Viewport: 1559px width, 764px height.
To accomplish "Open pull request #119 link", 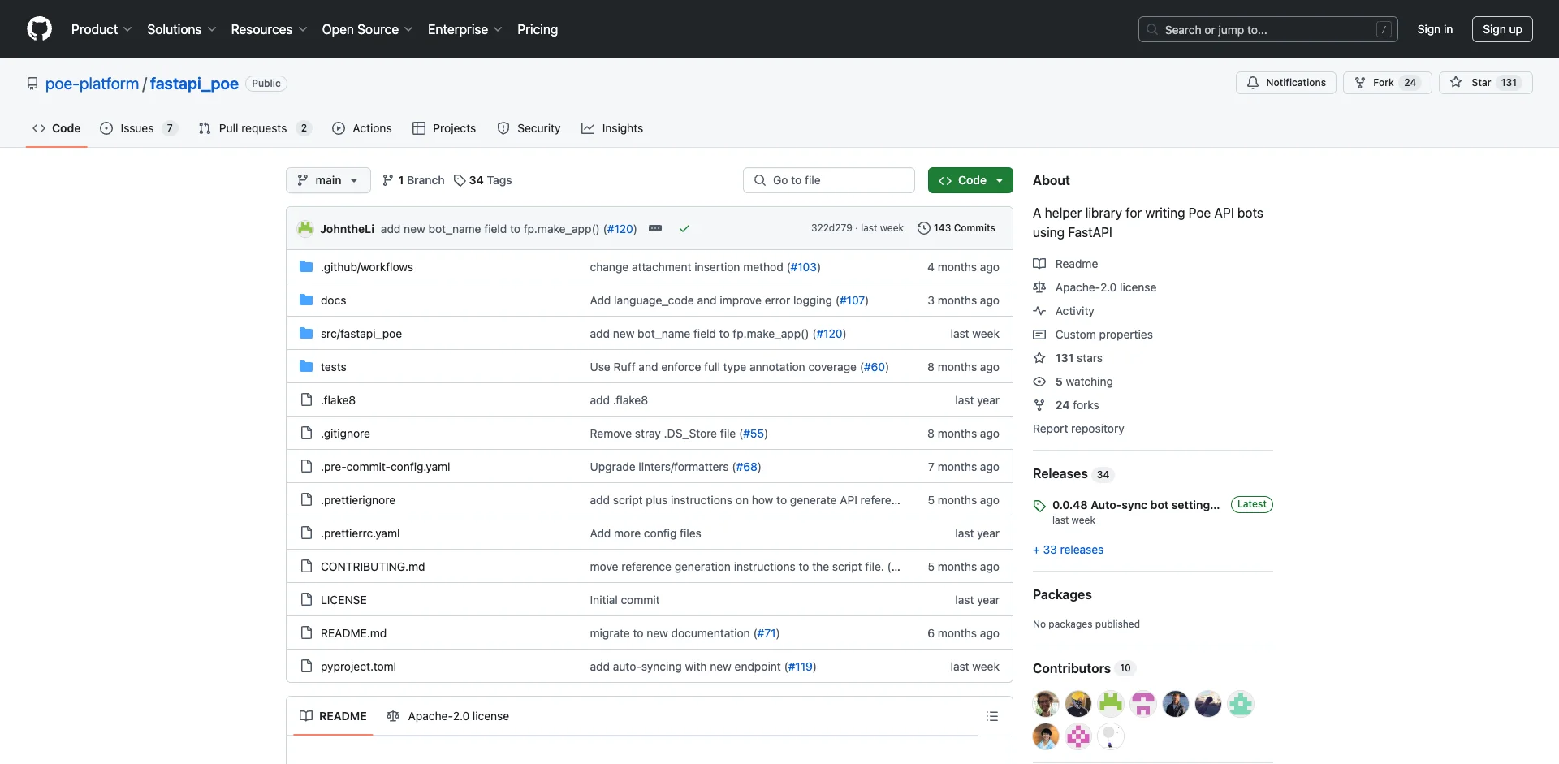I will click(x=800, y=667).
